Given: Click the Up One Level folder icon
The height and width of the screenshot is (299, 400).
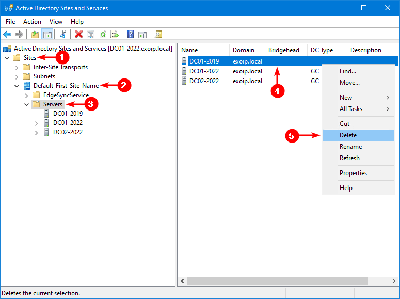Looking at the screenshot, I should pyautogui.click(x=35, y=34).
